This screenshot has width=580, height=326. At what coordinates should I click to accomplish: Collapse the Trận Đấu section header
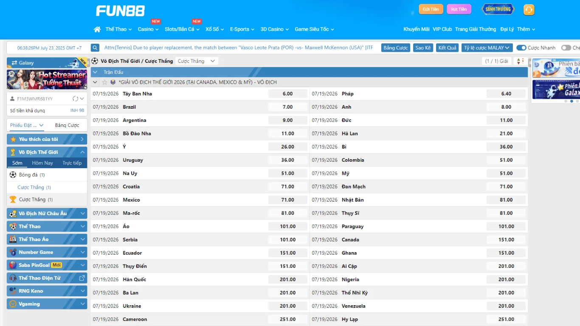[95, 72]
